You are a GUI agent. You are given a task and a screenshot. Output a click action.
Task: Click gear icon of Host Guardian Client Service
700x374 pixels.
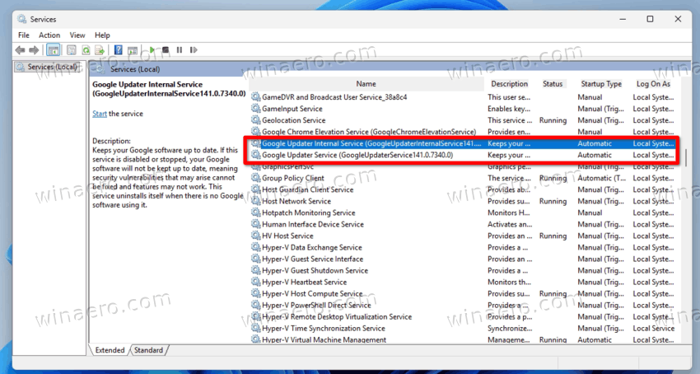[x=255, y=189]
